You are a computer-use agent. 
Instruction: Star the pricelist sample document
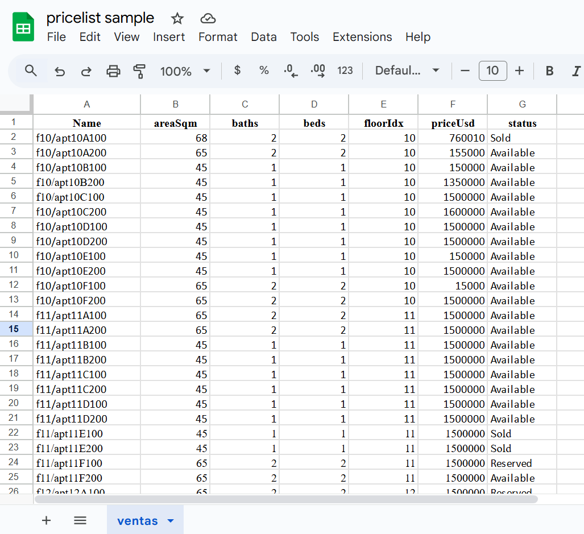(x=177, y=18)
